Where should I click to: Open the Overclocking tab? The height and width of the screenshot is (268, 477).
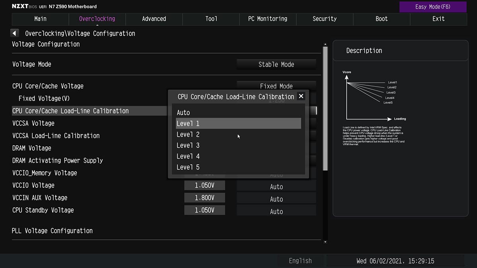point(97,19)
